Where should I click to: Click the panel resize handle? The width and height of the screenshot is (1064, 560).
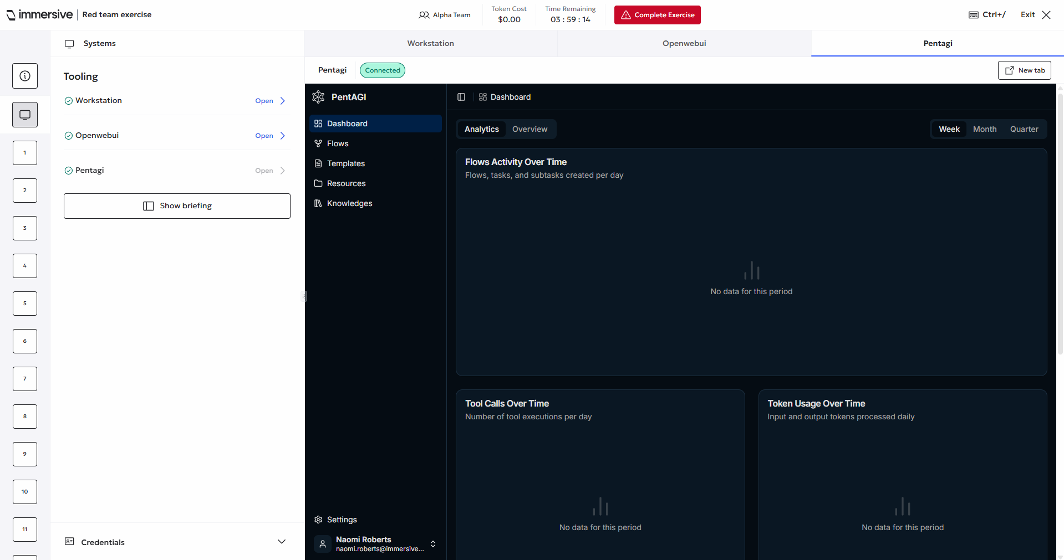pos(304,296)
